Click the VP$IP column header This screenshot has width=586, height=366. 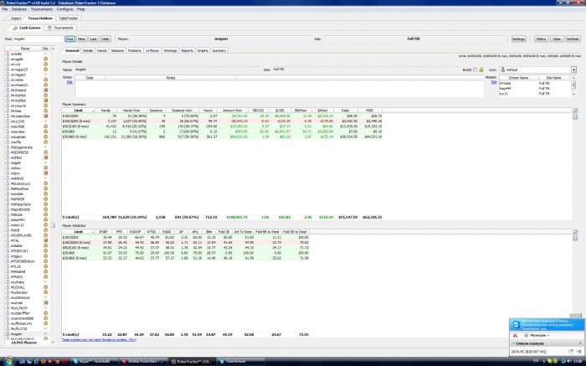(x=103, y=232)
